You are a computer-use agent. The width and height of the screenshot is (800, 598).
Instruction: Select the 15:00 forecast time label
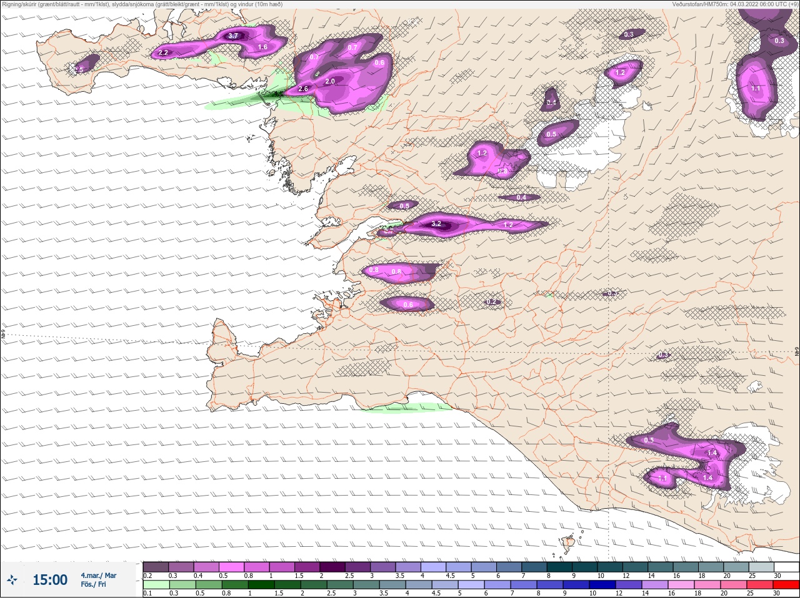[50, 580]
